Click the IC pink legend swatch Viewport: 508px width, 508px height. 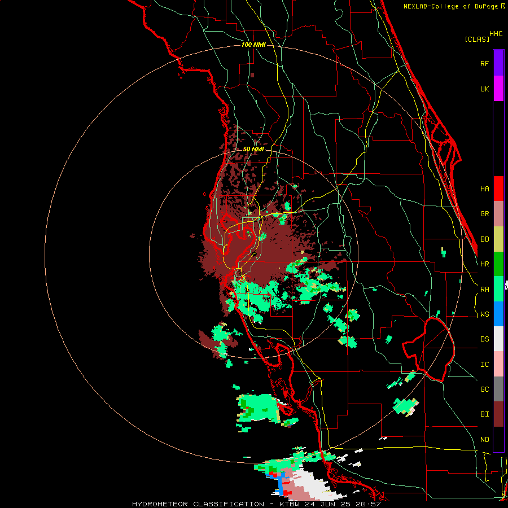click(x=498, y=364)
